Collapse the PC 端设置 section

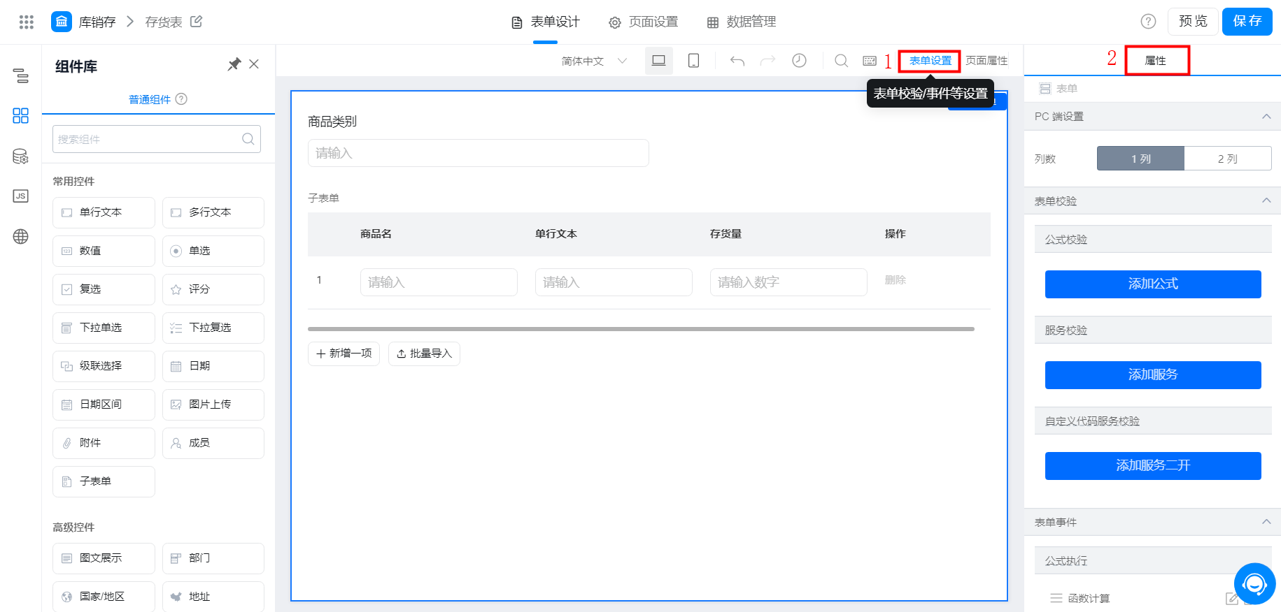click(1266, 117)
